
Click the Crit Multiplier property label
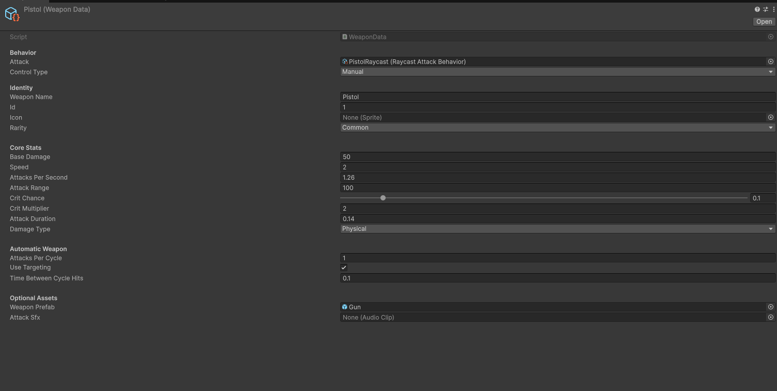pos(29,208)
